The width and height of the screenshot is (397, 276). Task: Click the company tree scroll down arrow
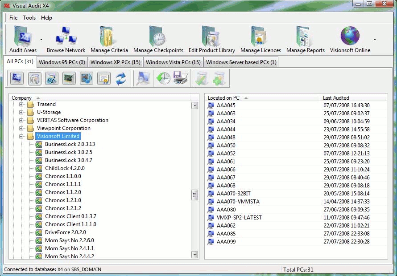pos(194,255)
